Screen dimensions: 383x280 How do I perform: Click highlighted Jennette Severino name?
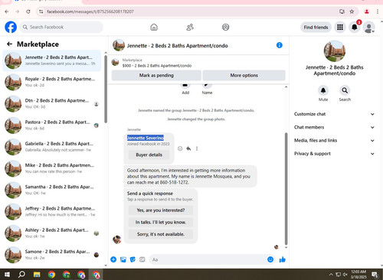coord(146,138)
